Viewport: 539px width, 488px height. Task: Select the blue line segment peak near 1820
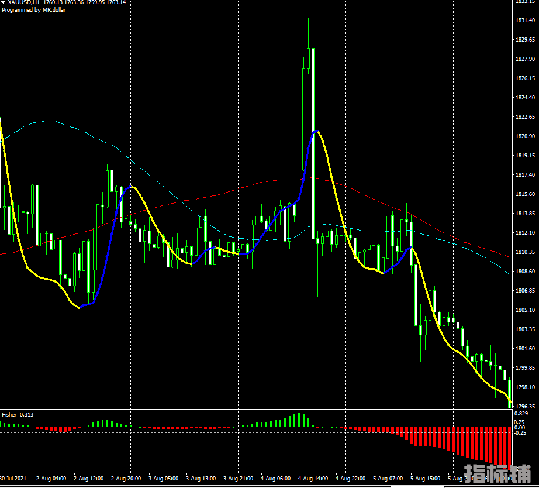point(316,132)
